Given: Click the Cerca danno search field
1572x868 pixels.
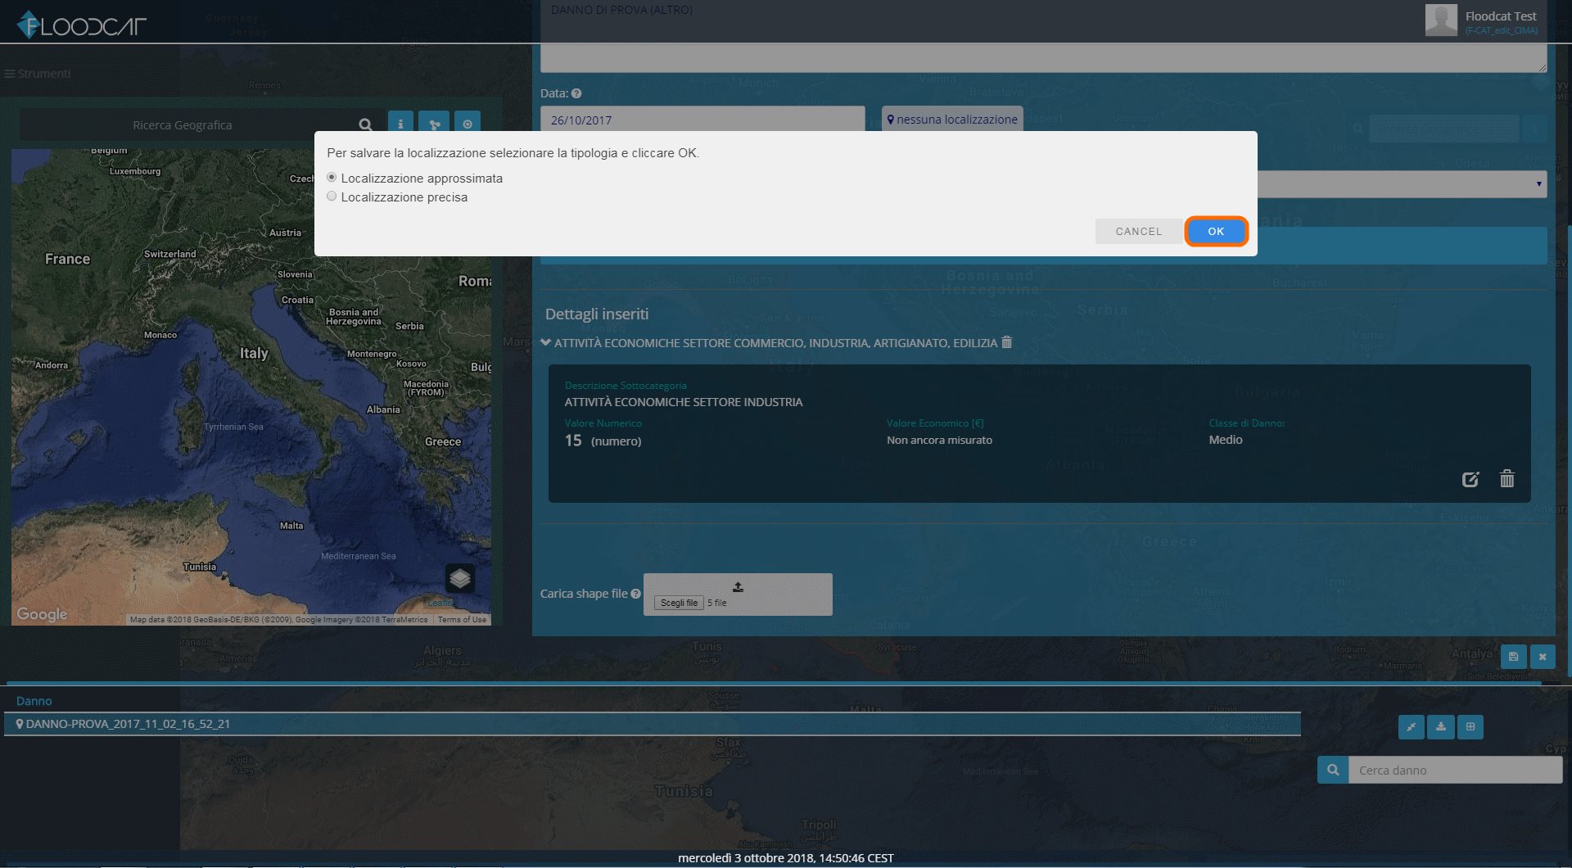Looking at the screenshot, I should [x=1455, y=770].
